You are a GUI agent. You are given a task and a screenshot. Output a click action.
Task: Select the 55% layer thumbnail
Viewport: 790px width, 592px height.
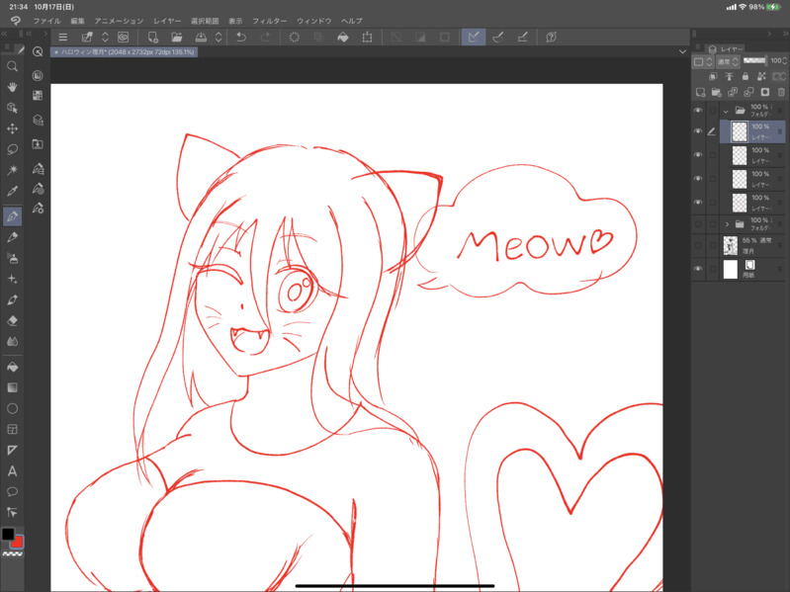[x=730, y=246]
